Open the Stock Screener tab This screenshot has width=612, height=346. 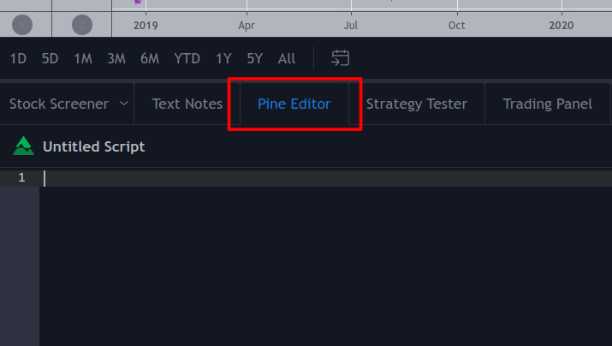point(59,104)
